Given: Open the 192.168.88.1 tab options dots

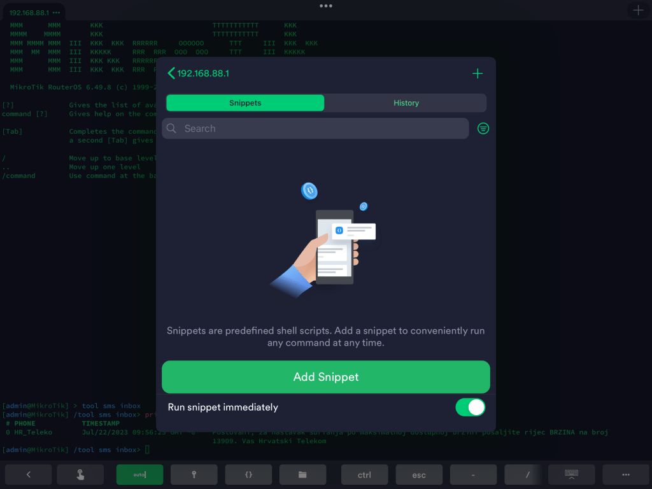Looking at the screenshot, I should point(57,13).
